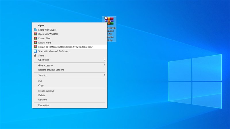Choose Rename in the context menu
The height and width of the screenshot is (129, 230).
tap(42, 99)
